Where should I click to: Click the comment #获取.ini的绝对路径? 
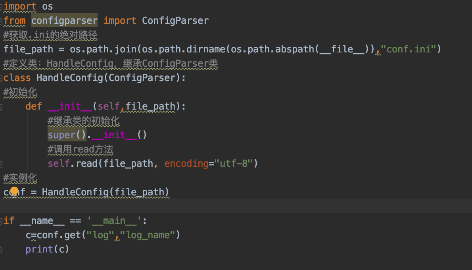pyautogui.click(x=50, y=35)
